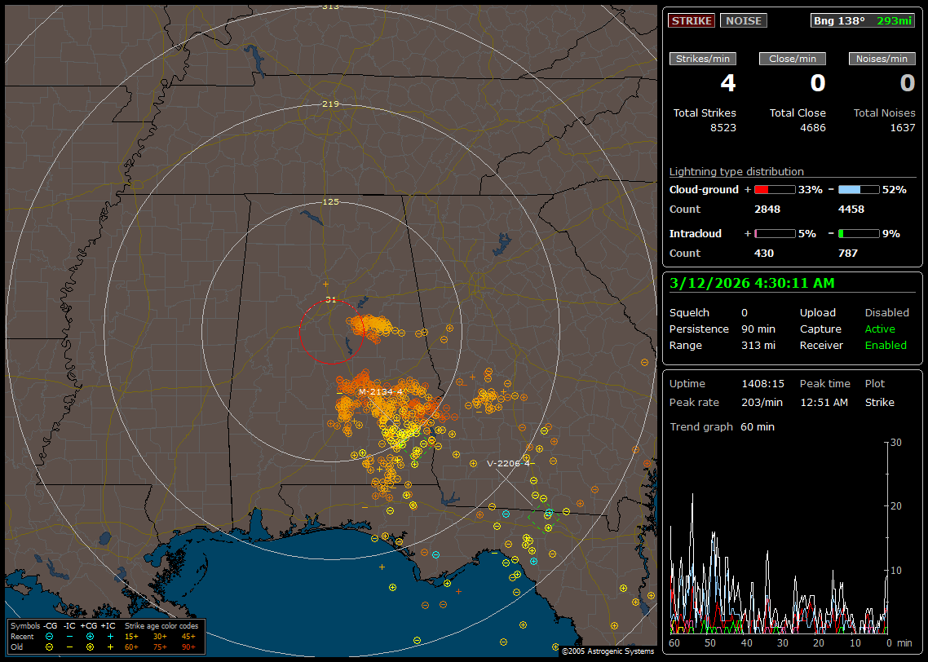
Task: Click the date and time display
Action: pos(750,283)
